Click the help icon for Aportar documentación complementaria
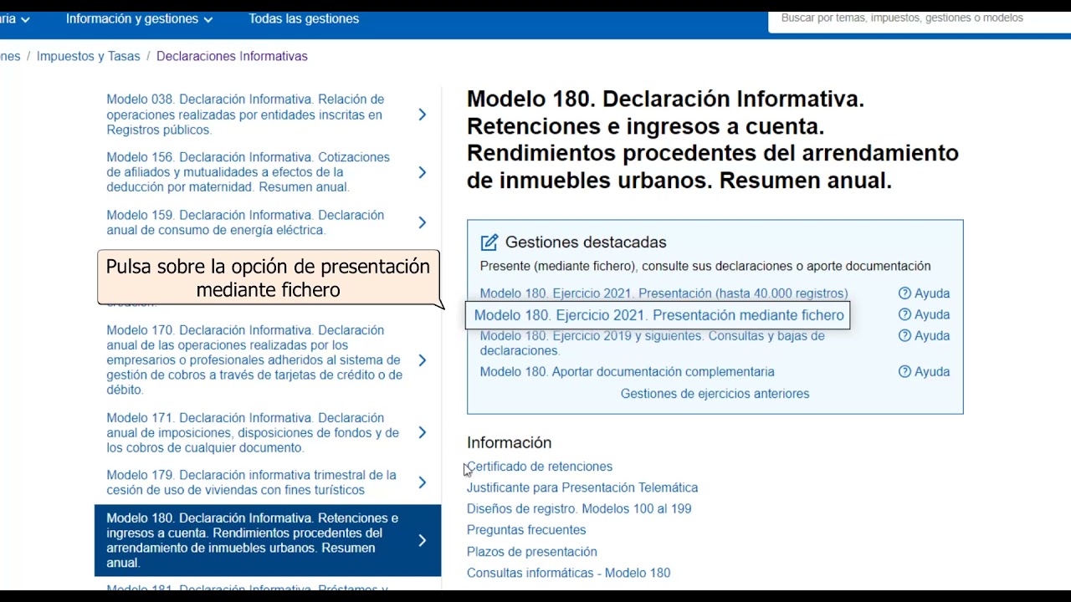 [x=904, y=372]
